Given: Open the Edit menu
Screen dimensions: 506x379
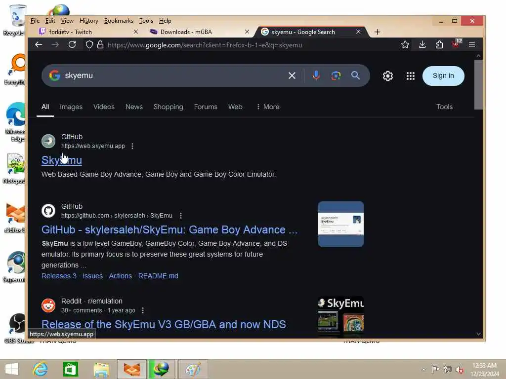Looking at the screenshot, I should pyautogui.click(x=50, y=21).
